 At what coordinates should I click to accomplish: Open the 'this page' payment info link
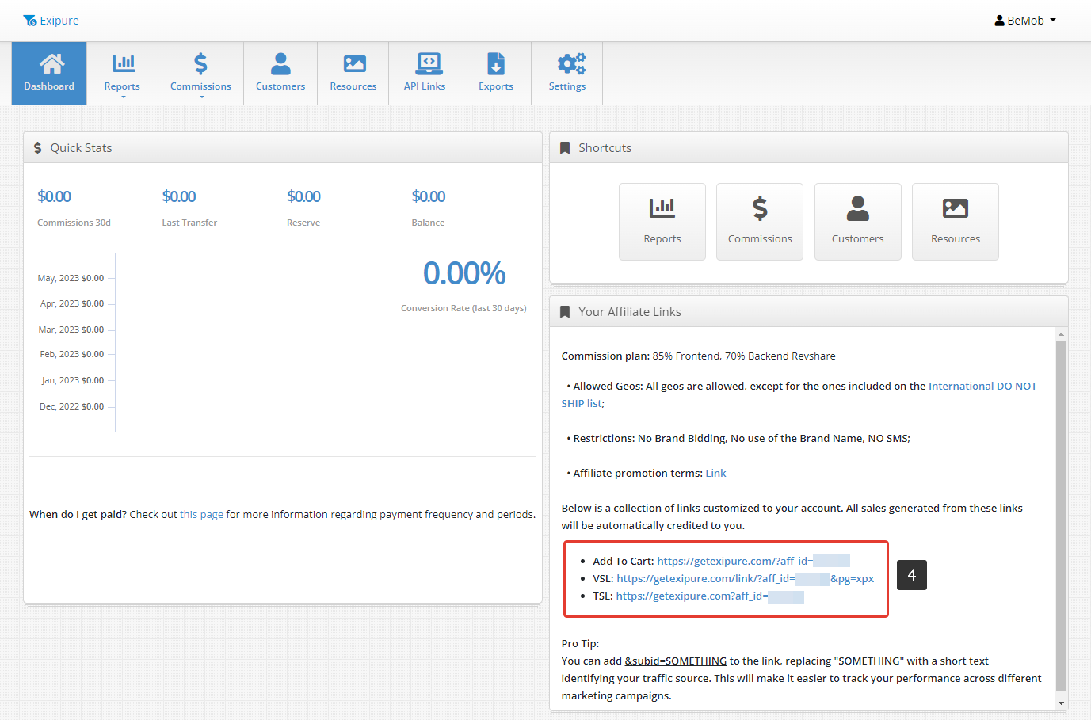tap(201, 515)
